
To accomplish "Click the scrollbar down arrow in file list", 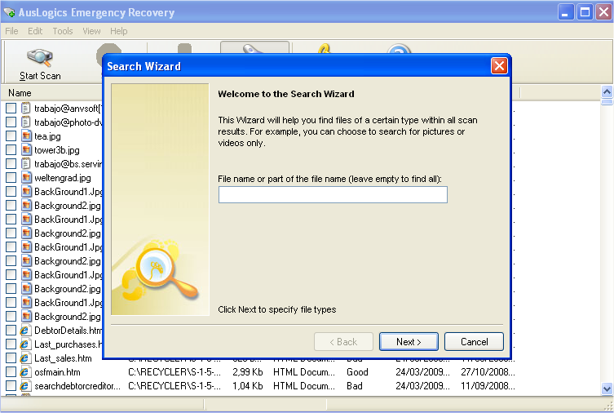I will pos(607,389).
